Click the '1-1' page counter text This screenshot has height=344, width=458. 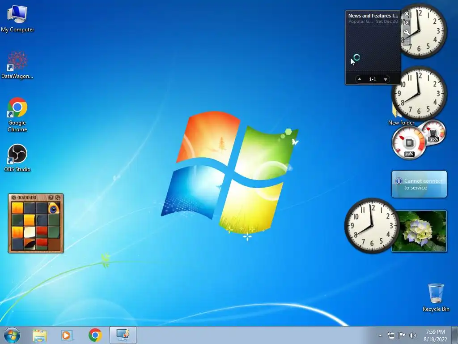click(373, 79)
